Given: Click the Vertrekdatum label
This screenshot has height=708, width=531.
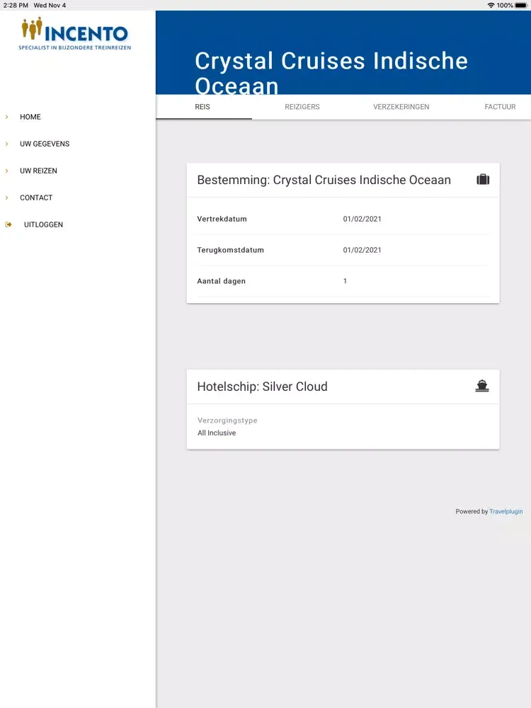Looking at the screenshot, I should point(222,219).
